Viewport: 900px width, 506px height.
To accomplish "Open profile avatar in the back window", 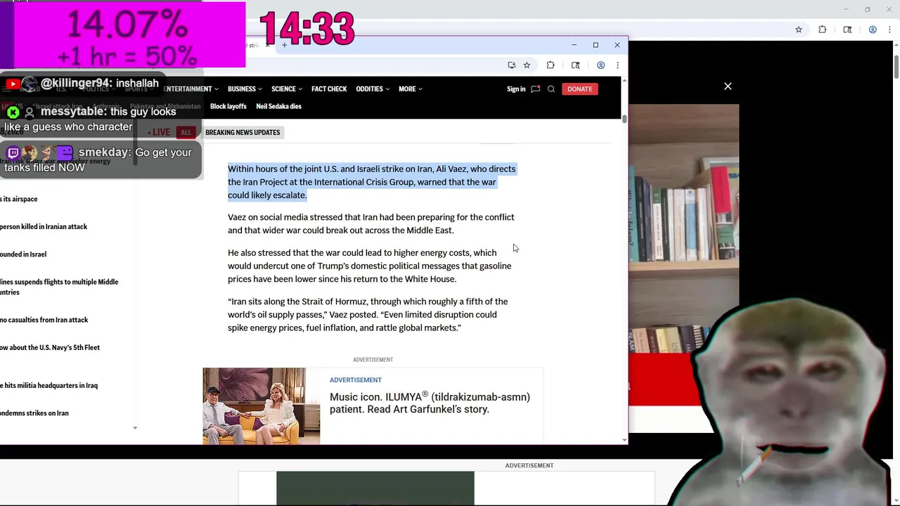I will pyautogui.click(x=873, y=30).
